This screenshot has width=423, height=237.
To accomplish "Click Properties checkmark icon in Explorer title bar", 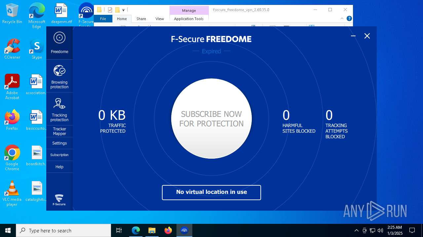I will click(x=110, y=10).
